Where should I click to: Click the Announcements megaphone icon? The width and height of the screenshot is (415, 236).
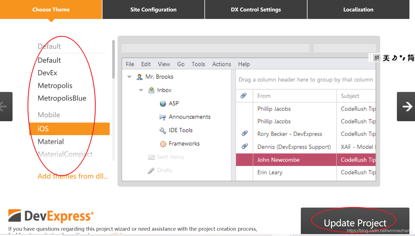point(163,117)
